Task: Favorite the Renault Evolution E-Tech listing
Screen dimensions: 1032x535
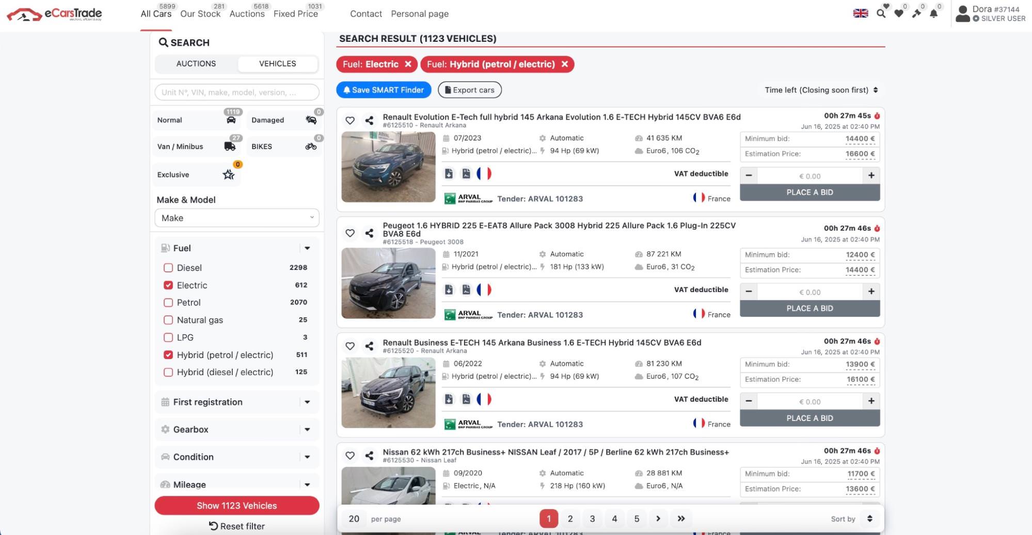Action: [x=350, y=120]
